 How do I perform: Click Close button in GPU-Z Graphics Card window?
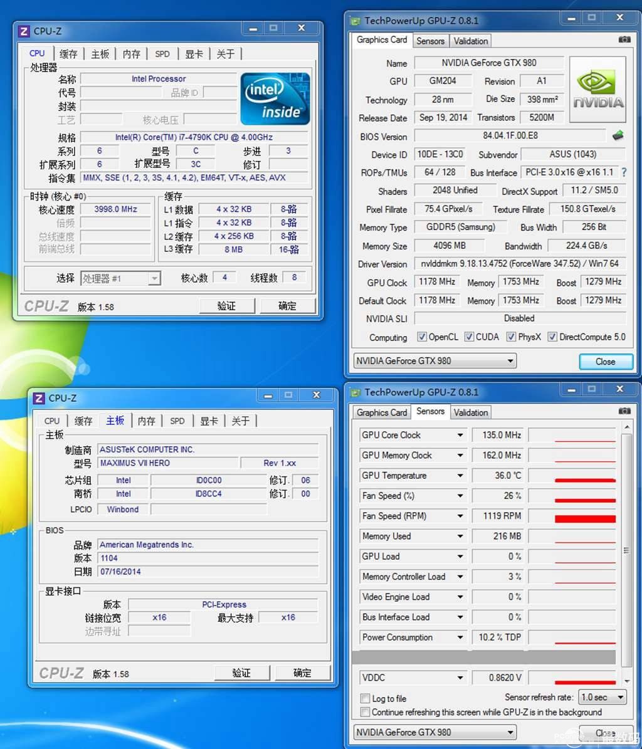(x=606, y=362)
